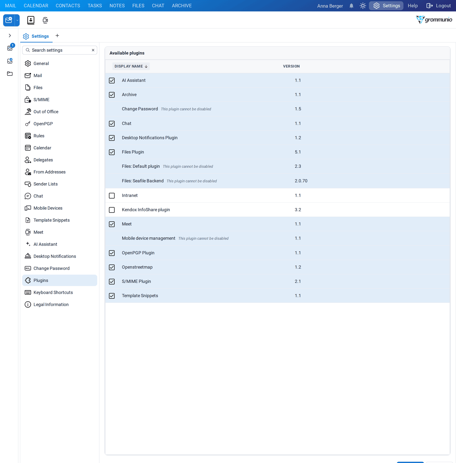Go to Tasks in top navigation
The width and height of the screenshot is (456, 463).
point(95,6)
